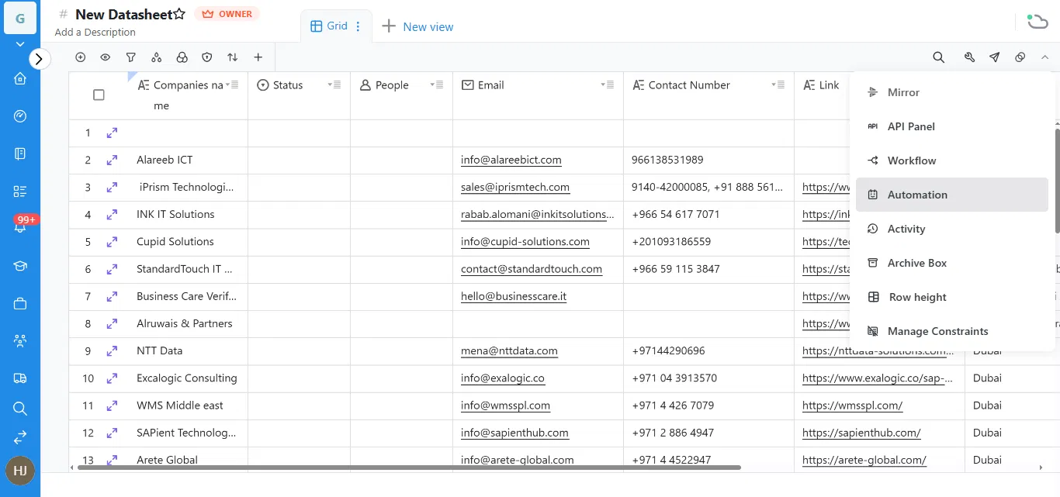The height and width of the screenshot is (497, 1060).
Task: Open Manage Constraints menu item
Action: pos(951,331)
